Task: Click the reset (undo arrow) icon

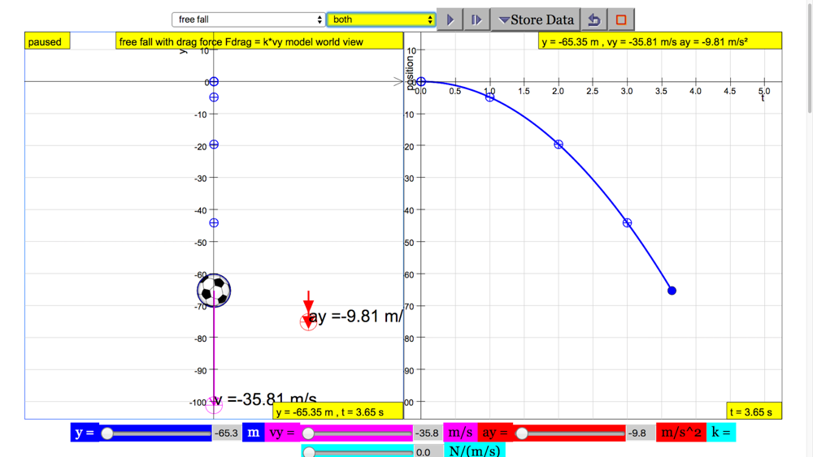Action: click(x=594, y=19)
